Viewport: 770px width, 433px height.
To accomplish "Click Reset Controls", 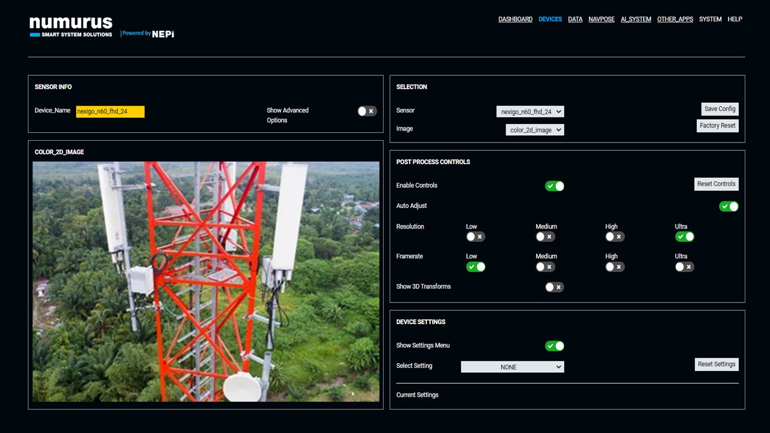I will (x=716, y=184).
